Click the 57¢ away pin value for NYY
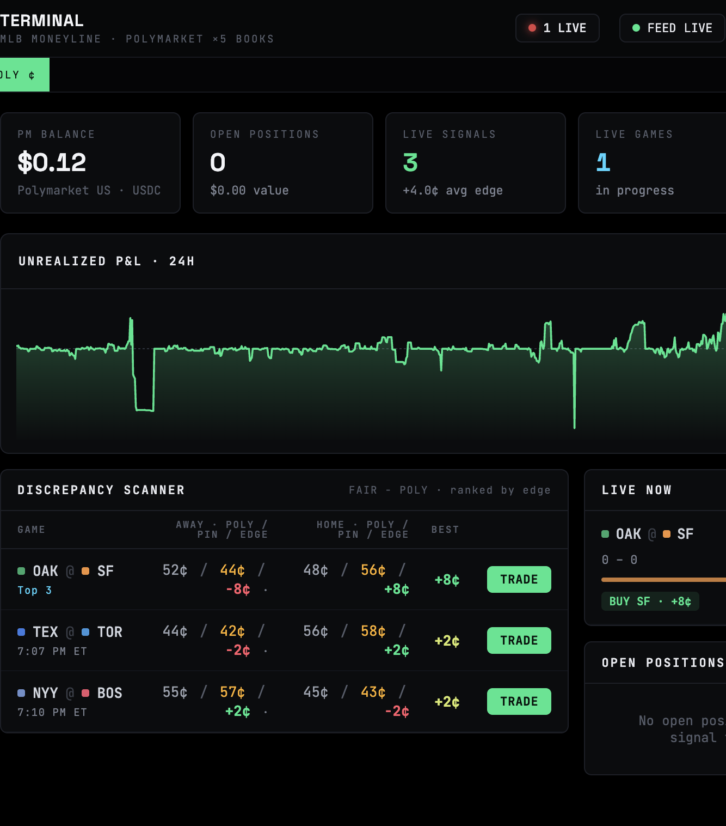The height and width of the screenshot is (826, 726). tap(232, 692)
